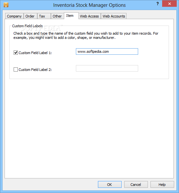Click the Cancel button
The height and width of the screenshot is (193, 179).
pos(136,184)
